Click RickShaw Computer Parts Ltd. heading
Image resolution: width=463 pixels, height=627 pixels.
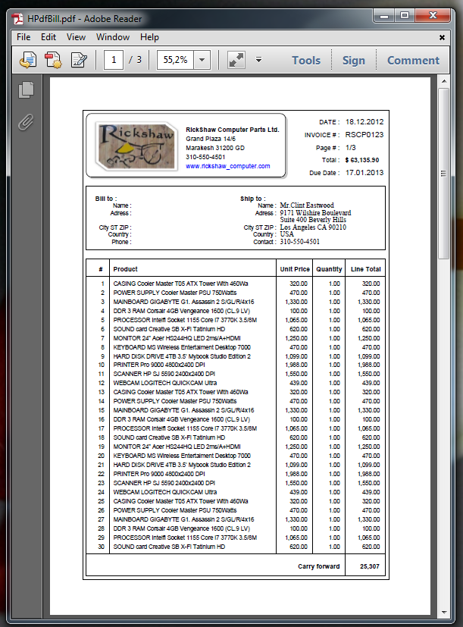pos(233,130)
